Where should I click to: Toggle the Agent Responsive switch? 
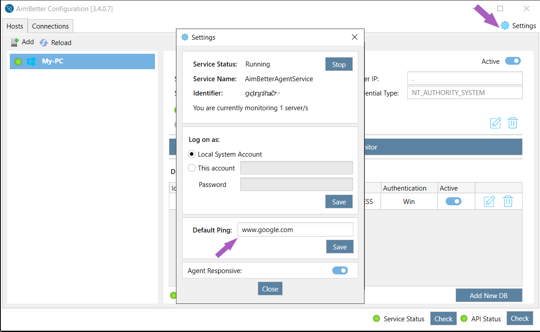340,270
